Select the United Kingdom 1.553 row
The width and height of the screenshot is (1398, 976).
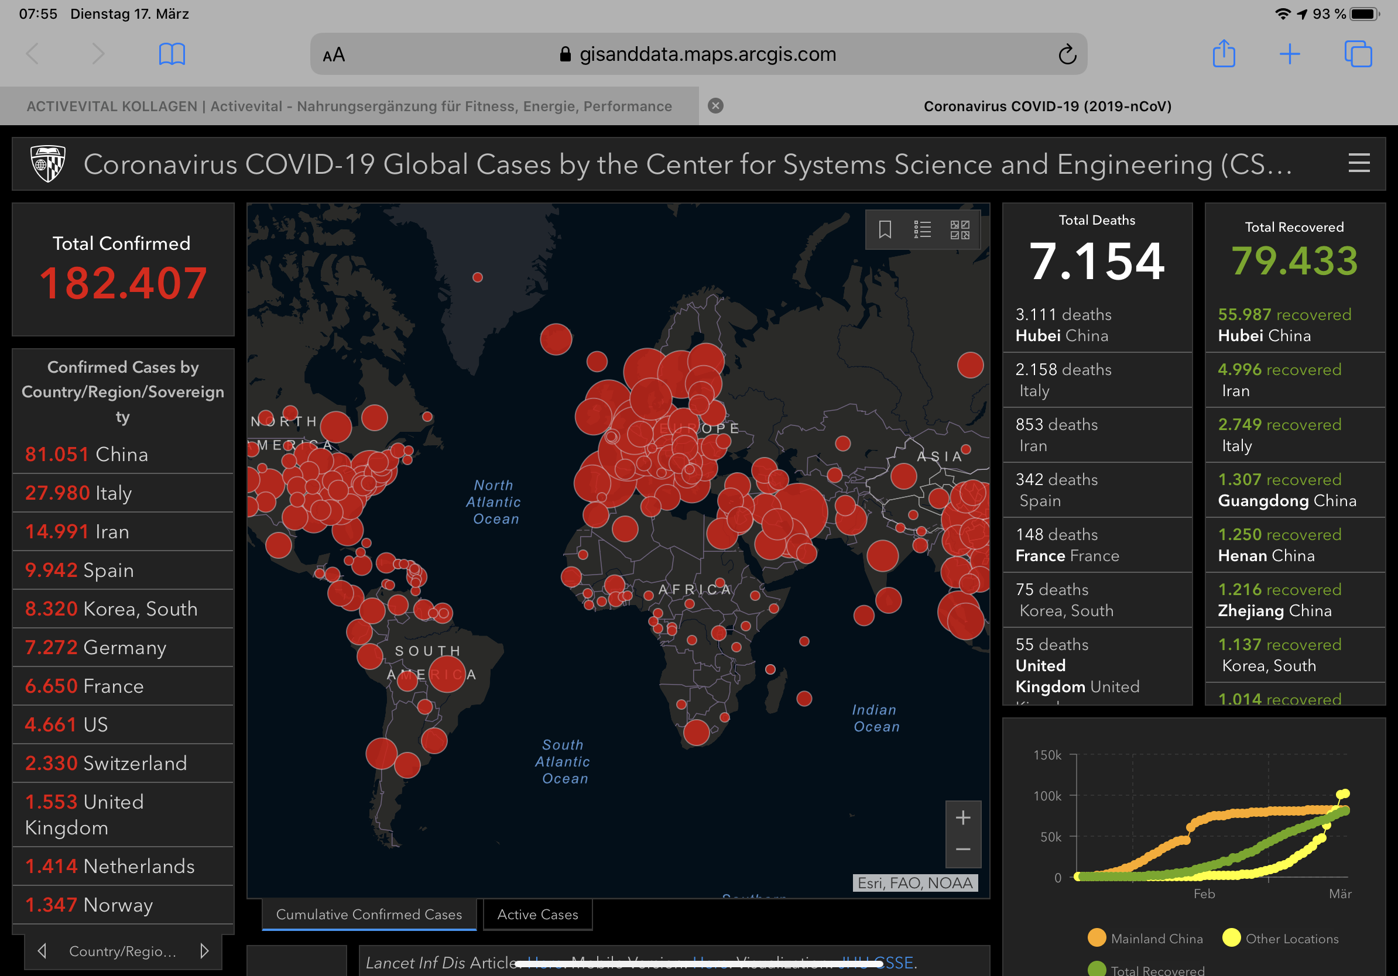pyautogui.click(x=123, y=814)
